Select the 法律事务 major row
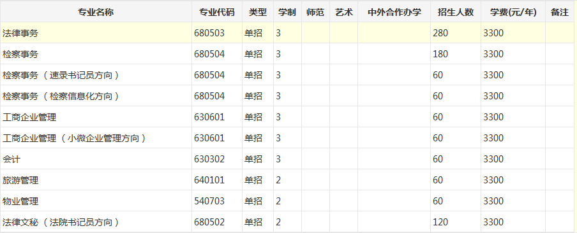 [288, 33]
